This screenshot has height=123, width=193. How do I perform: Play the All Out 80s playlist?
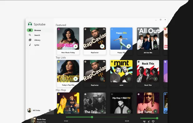(x=156, y=47)
